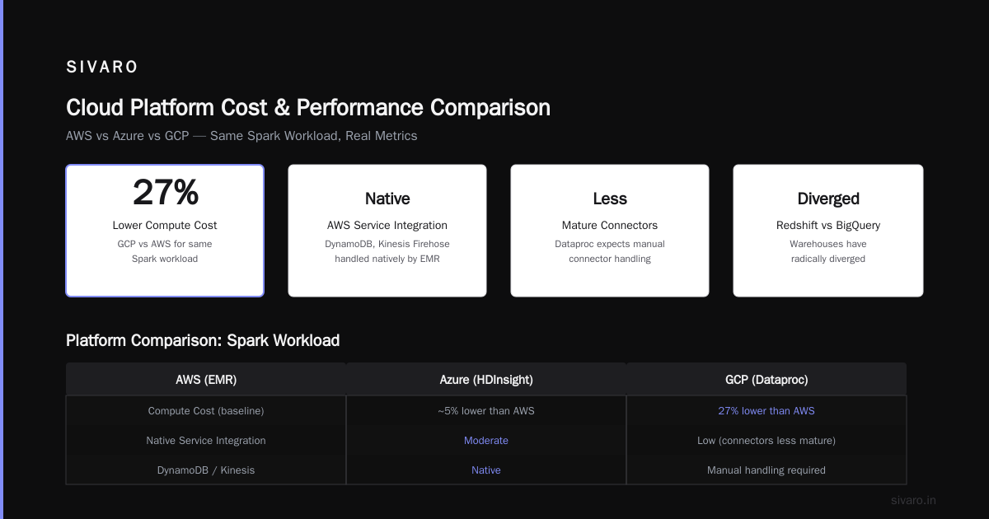The image size is (989, 519).
Task: Click the Warehouses have radically diverged text
Action: pos(828,251)
